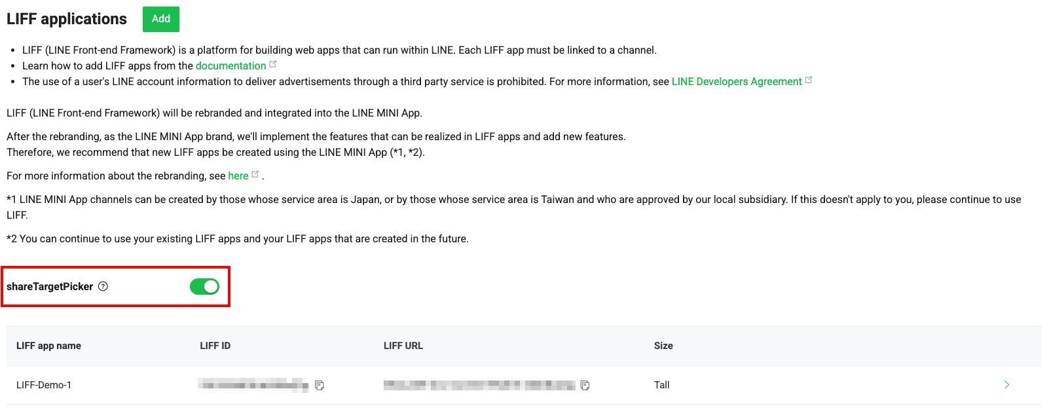Select the LIFF-Demo-1 app name
This screenshot has width=1049, height=408.
[44, 385]
